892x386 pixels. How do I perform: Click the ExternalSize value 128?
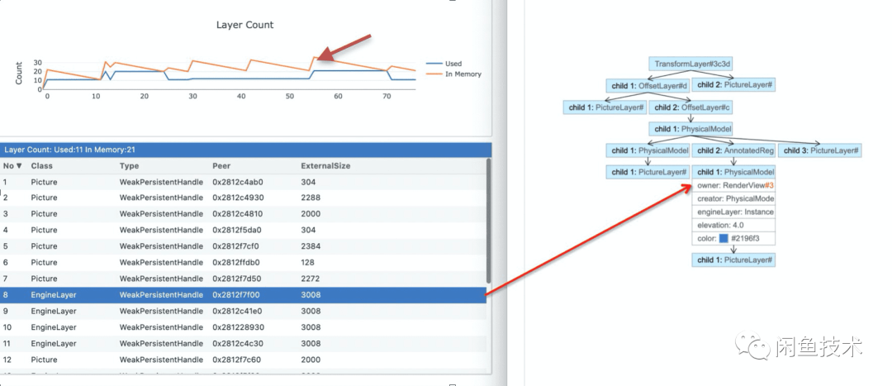[308, 263]
